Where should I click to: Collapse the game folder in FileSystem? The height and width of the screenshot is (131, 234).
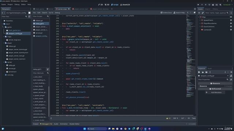pos(4,27)
